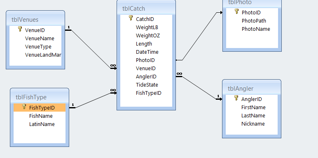Screen dimensions: 318x158
Task: Select the highlighted FishTypeID field in tblFishType
Action: [40, 108]
